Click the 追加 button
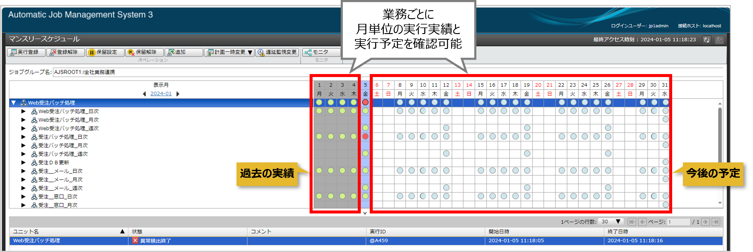The width and height of the screenshot is (753, 252). (x=184, y=52)
